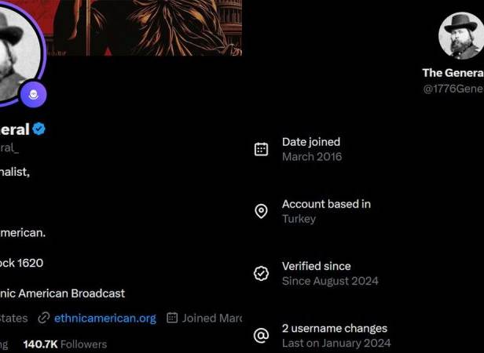Click the profile header banner image
Screen dimensions: 484x353
click(142, 27)
